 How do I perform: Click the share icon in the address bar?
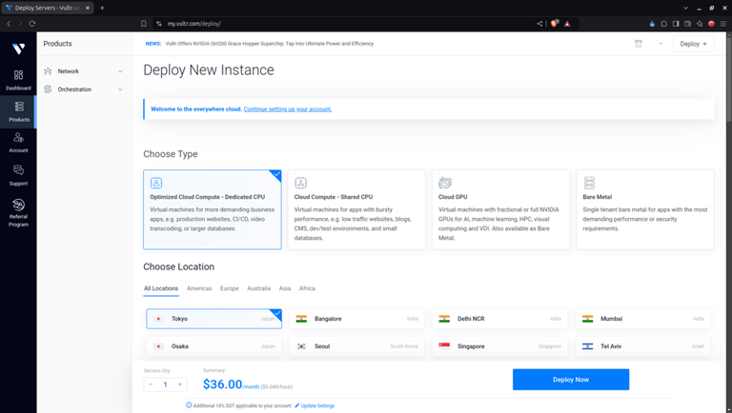pyautogui.click(x=539, y=23)
